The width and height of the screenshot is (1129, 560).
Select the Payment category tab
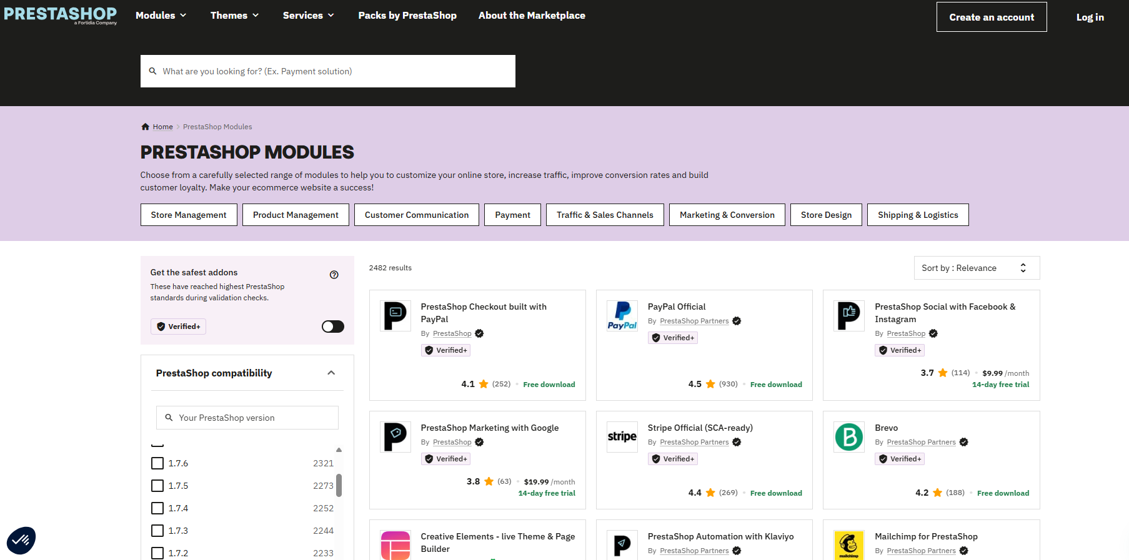512,215
